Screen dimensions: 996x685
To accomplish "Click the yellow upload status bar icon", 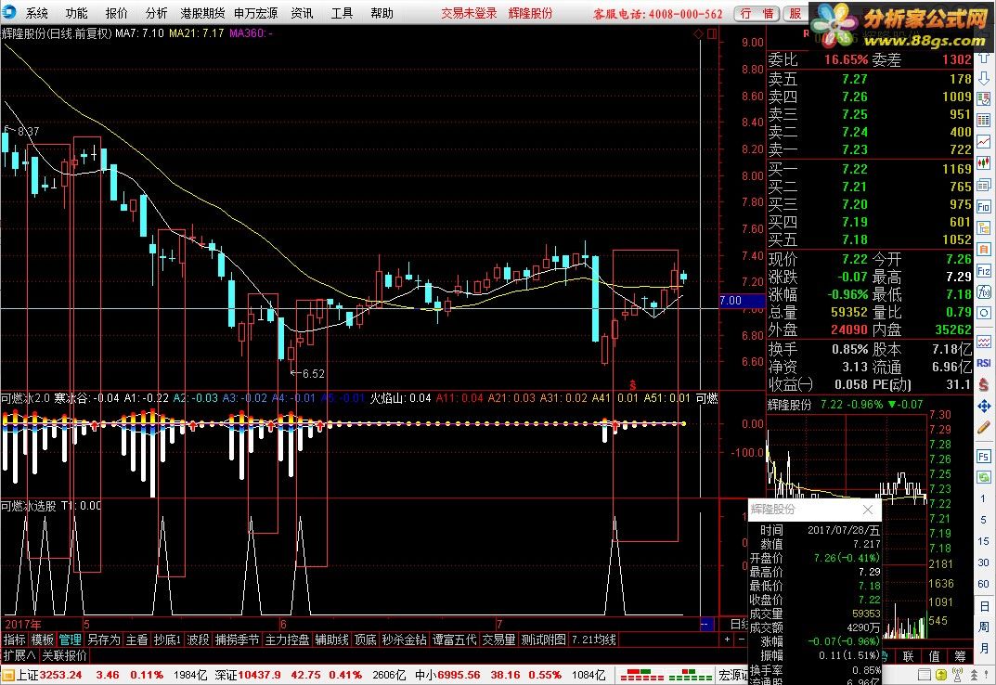I will point(940,675).
